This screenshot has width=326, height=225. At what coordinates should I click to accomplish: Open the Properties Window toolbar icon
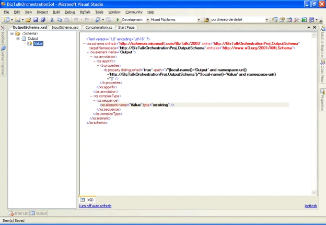point(282,20)
